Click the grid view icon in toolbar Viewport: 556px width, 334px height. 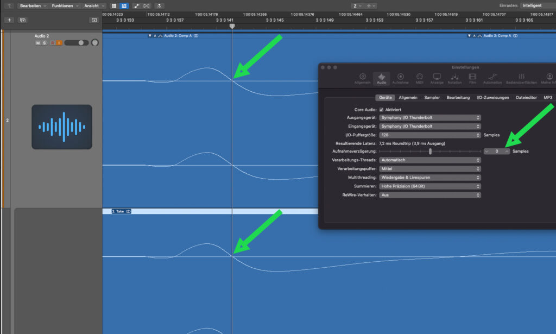[x=114, y=5]
